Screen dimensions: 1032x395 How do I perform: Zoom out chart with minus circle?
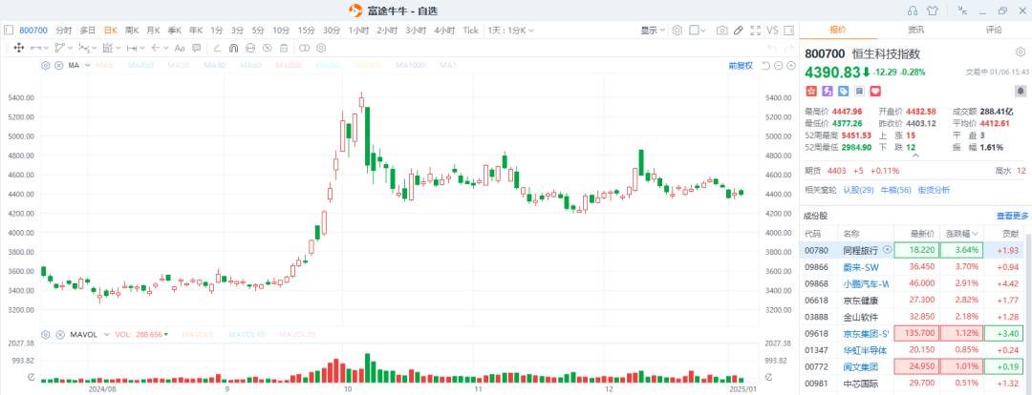(778, 65)
